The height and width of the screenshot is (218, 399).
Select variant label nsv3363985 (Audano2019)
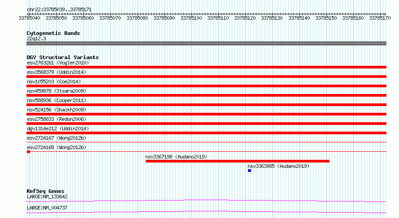(x=278, y=166)
